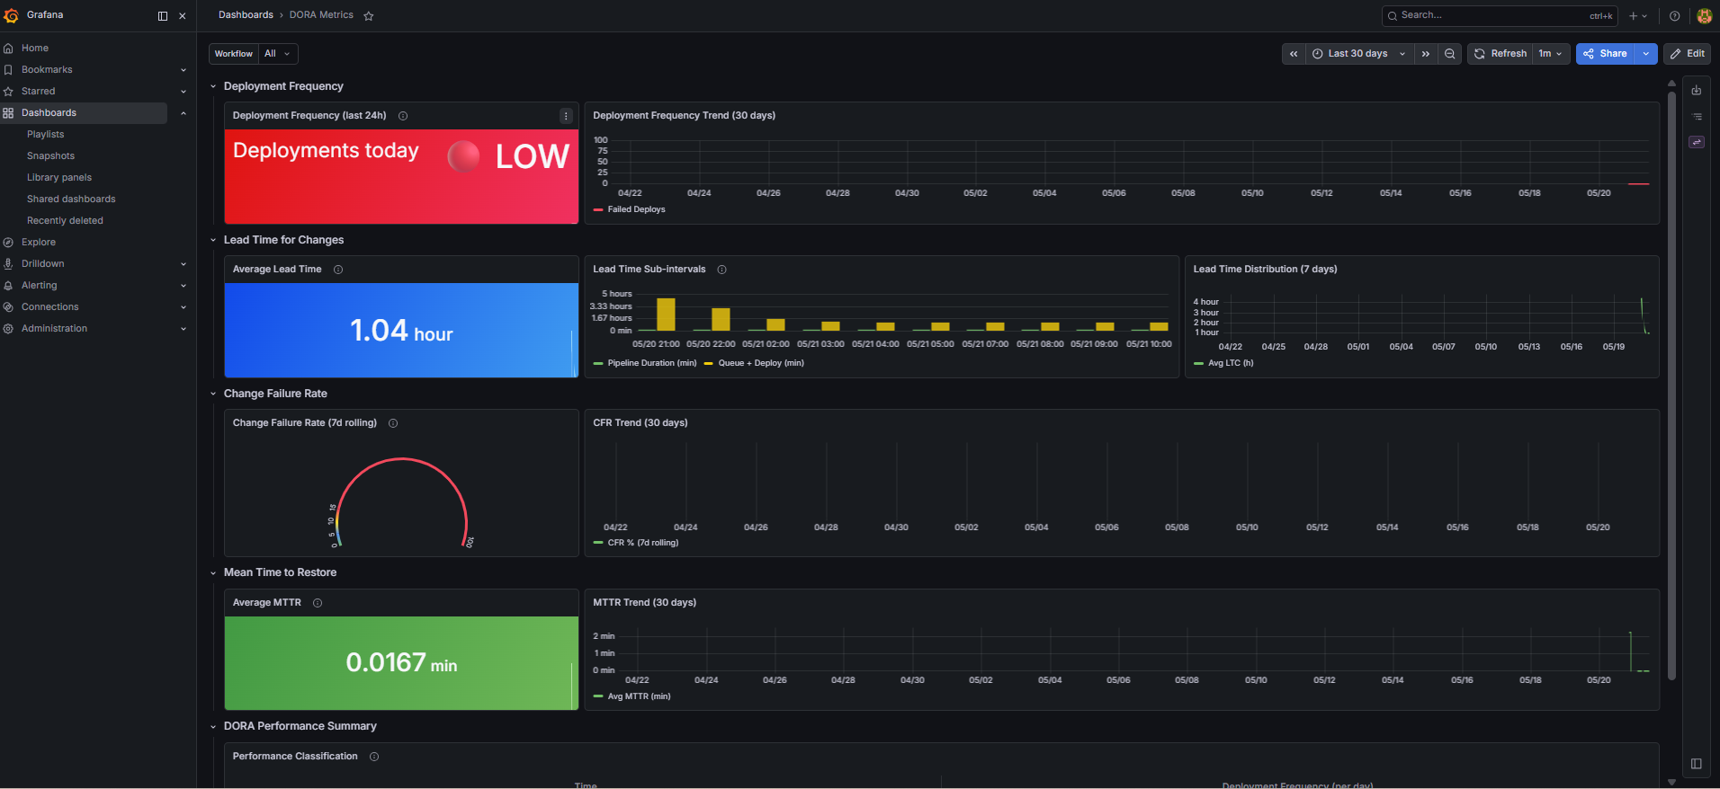Viewport: 1720px width, 789px height.
Task: Open Bookmarks in navigation
Action: coord(47,70)
